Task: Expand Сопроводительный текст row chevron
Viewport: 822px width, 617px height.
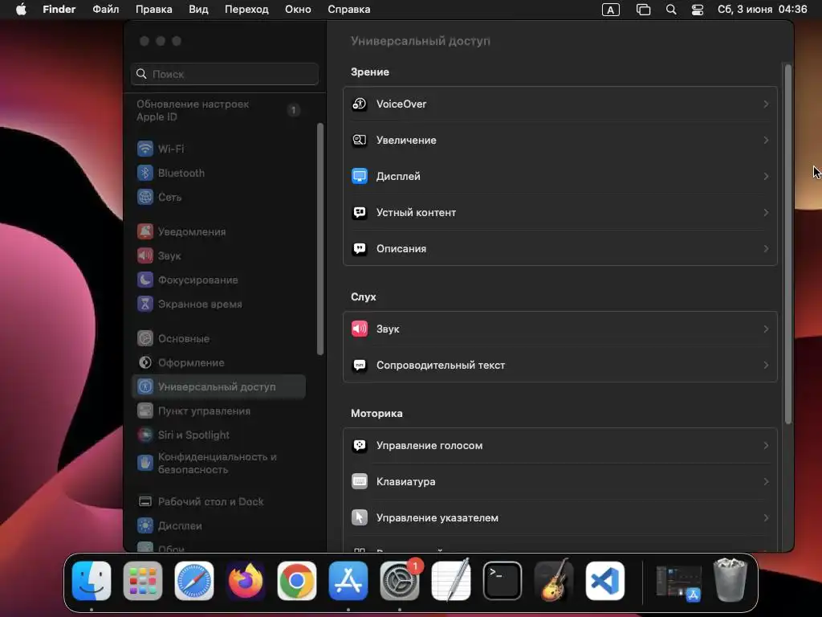Action: 766,366
